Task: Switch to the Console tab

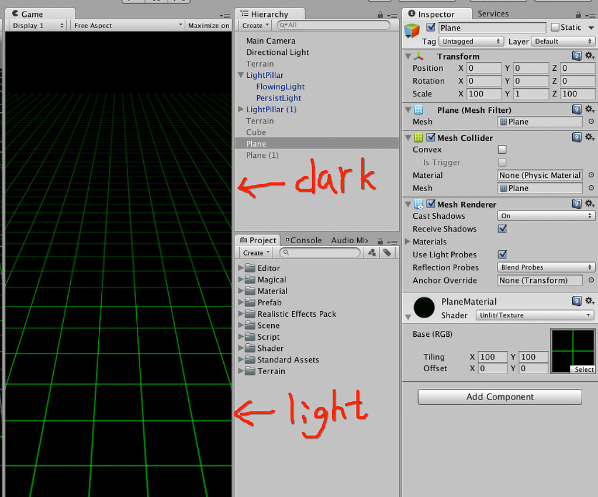Action: click(x=303, y=240)
